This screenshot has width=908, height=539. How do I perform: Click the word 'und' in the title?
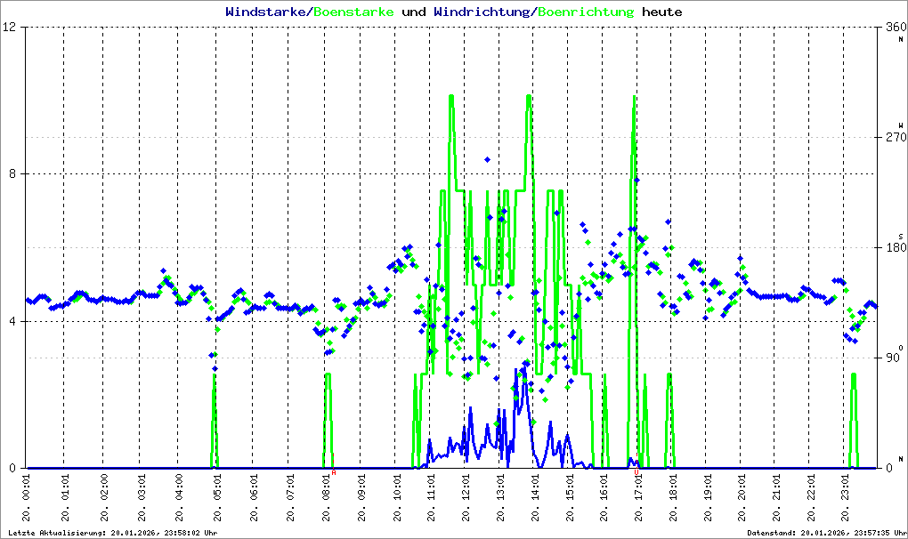[x=413, y=12]
